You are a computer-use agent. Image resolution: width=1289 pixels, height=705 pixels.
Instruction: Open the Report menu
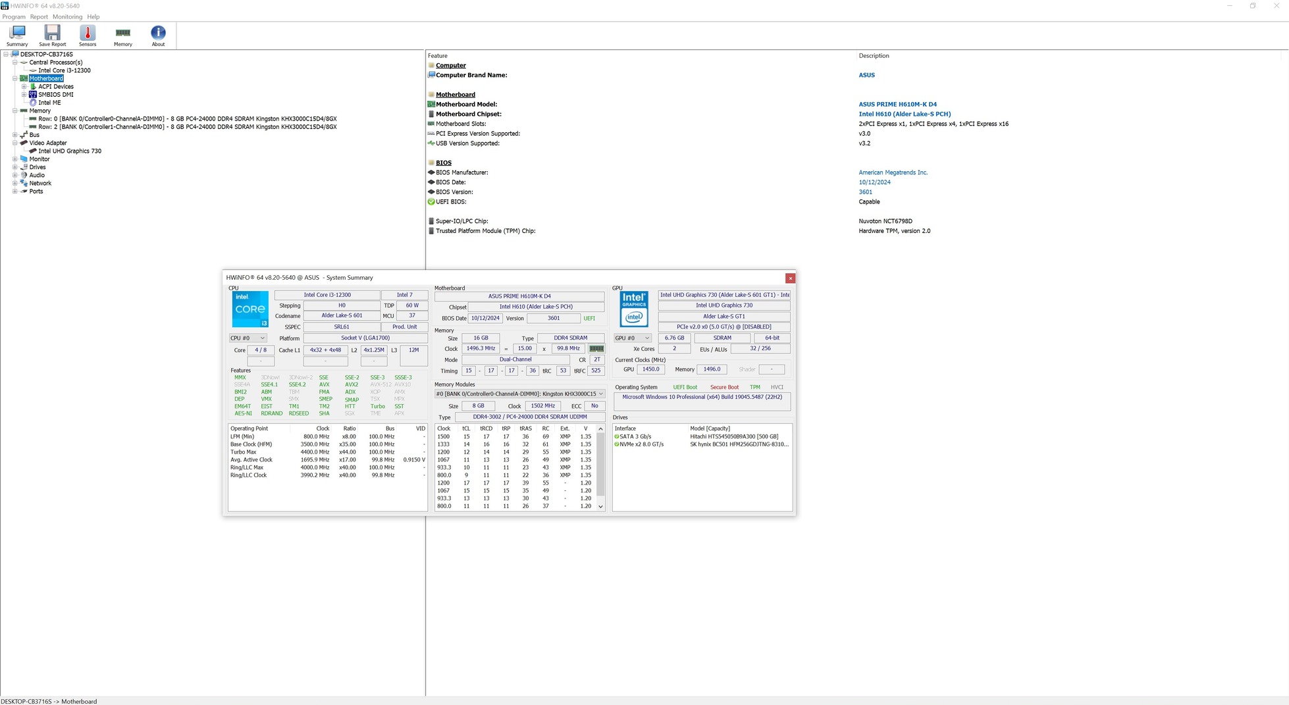[39, 16]
